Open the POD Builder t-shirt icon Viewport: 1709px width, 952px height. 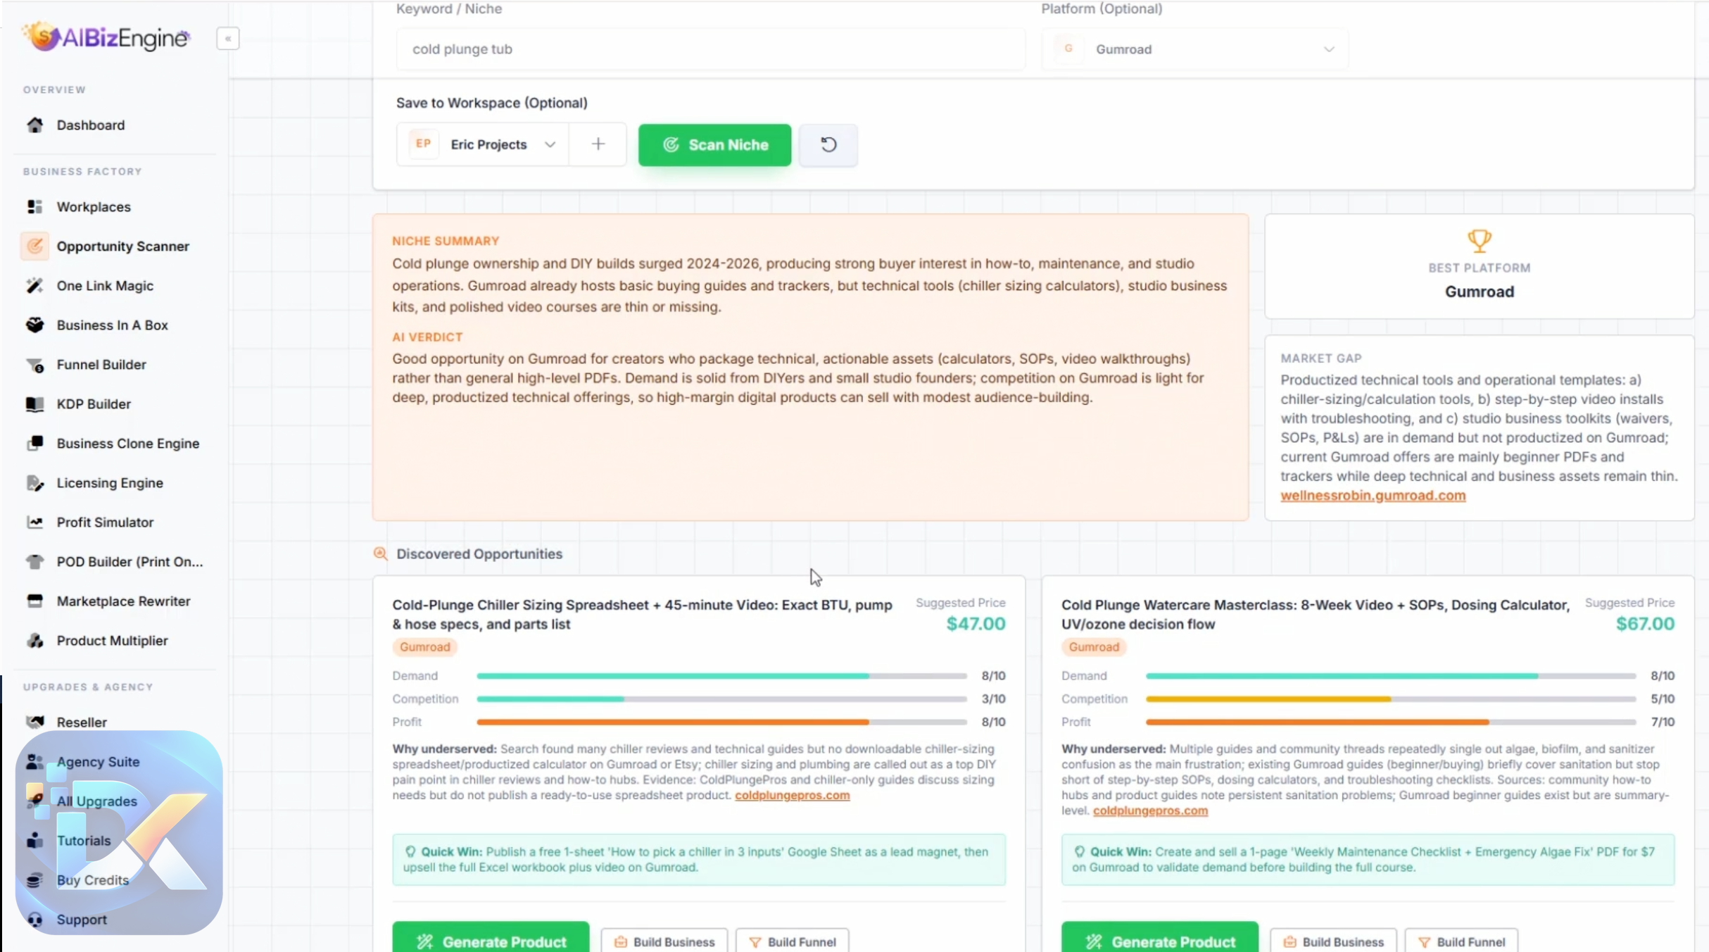click(x=34, y=562)
